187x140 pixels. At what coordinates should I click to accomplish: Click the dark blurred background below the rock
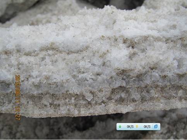[65, 128]
